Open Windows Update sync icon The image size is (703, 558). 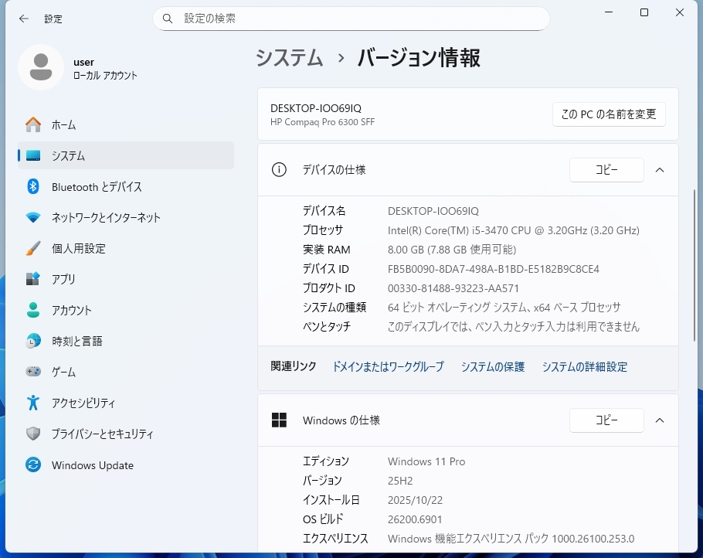pos(33,465)
